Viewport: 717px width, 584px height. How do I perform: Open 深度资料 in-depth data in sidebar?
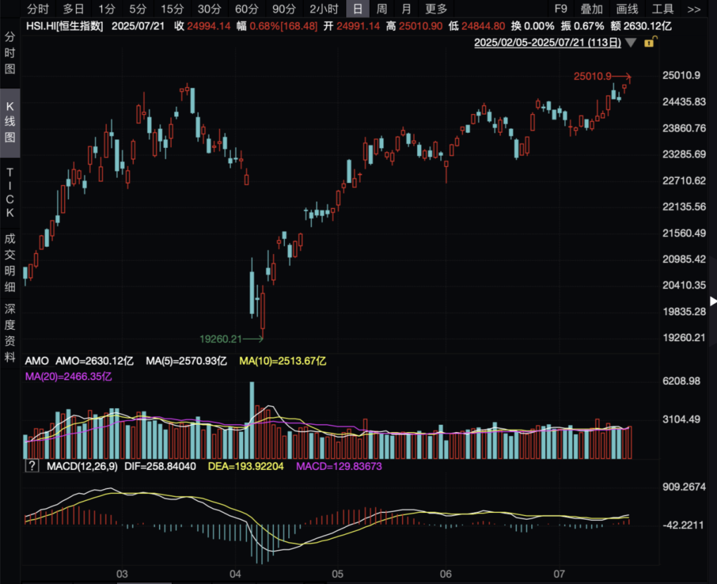tap(10, 333)
